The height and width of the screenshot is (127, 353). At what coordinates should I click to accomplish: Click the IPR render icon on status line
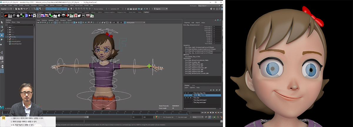point(134,9)
